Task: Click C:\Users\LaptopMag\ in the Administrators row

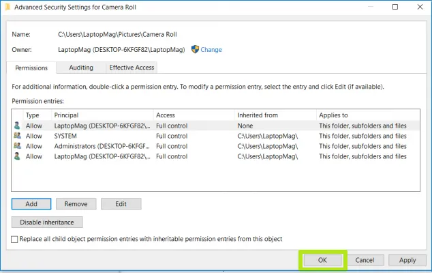Action: (268, 146)
